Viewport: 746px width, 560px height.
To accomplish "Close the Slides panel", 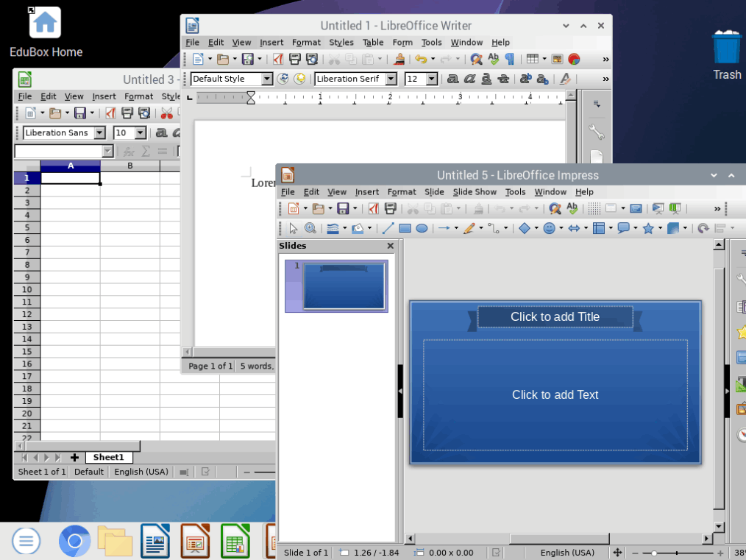I will [x=390, y=246].
